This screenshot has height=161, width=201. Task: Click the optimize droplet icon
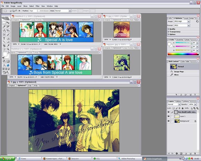(197, 21)
